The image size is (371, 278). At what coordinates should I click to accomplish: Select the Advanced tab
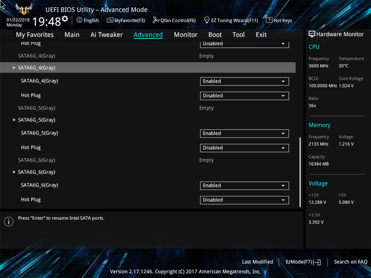pos(148,35)
